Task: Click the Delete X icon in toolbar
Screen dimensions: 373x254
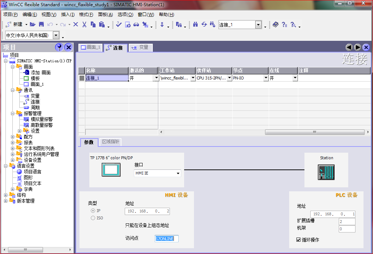Action: click(75, 24)
